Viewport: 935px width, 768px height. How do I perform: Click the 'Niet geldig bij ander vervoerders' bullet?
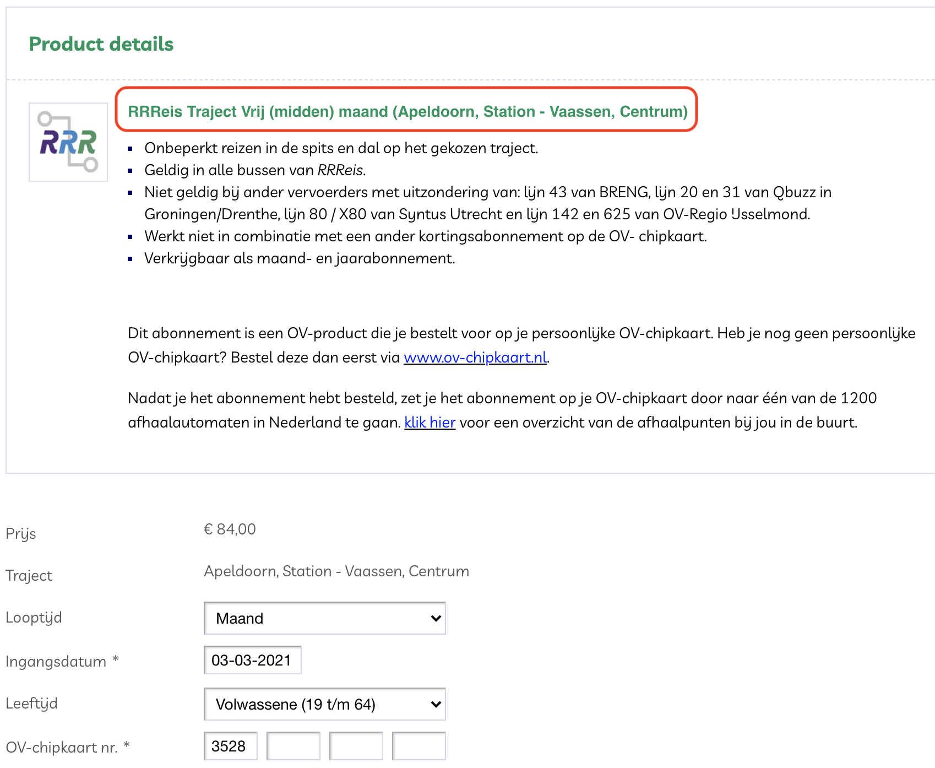click(x=488, y=203)
